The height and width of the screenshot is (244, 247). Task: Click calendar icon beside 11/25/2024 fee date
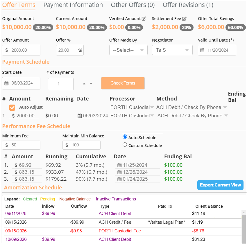119,165
